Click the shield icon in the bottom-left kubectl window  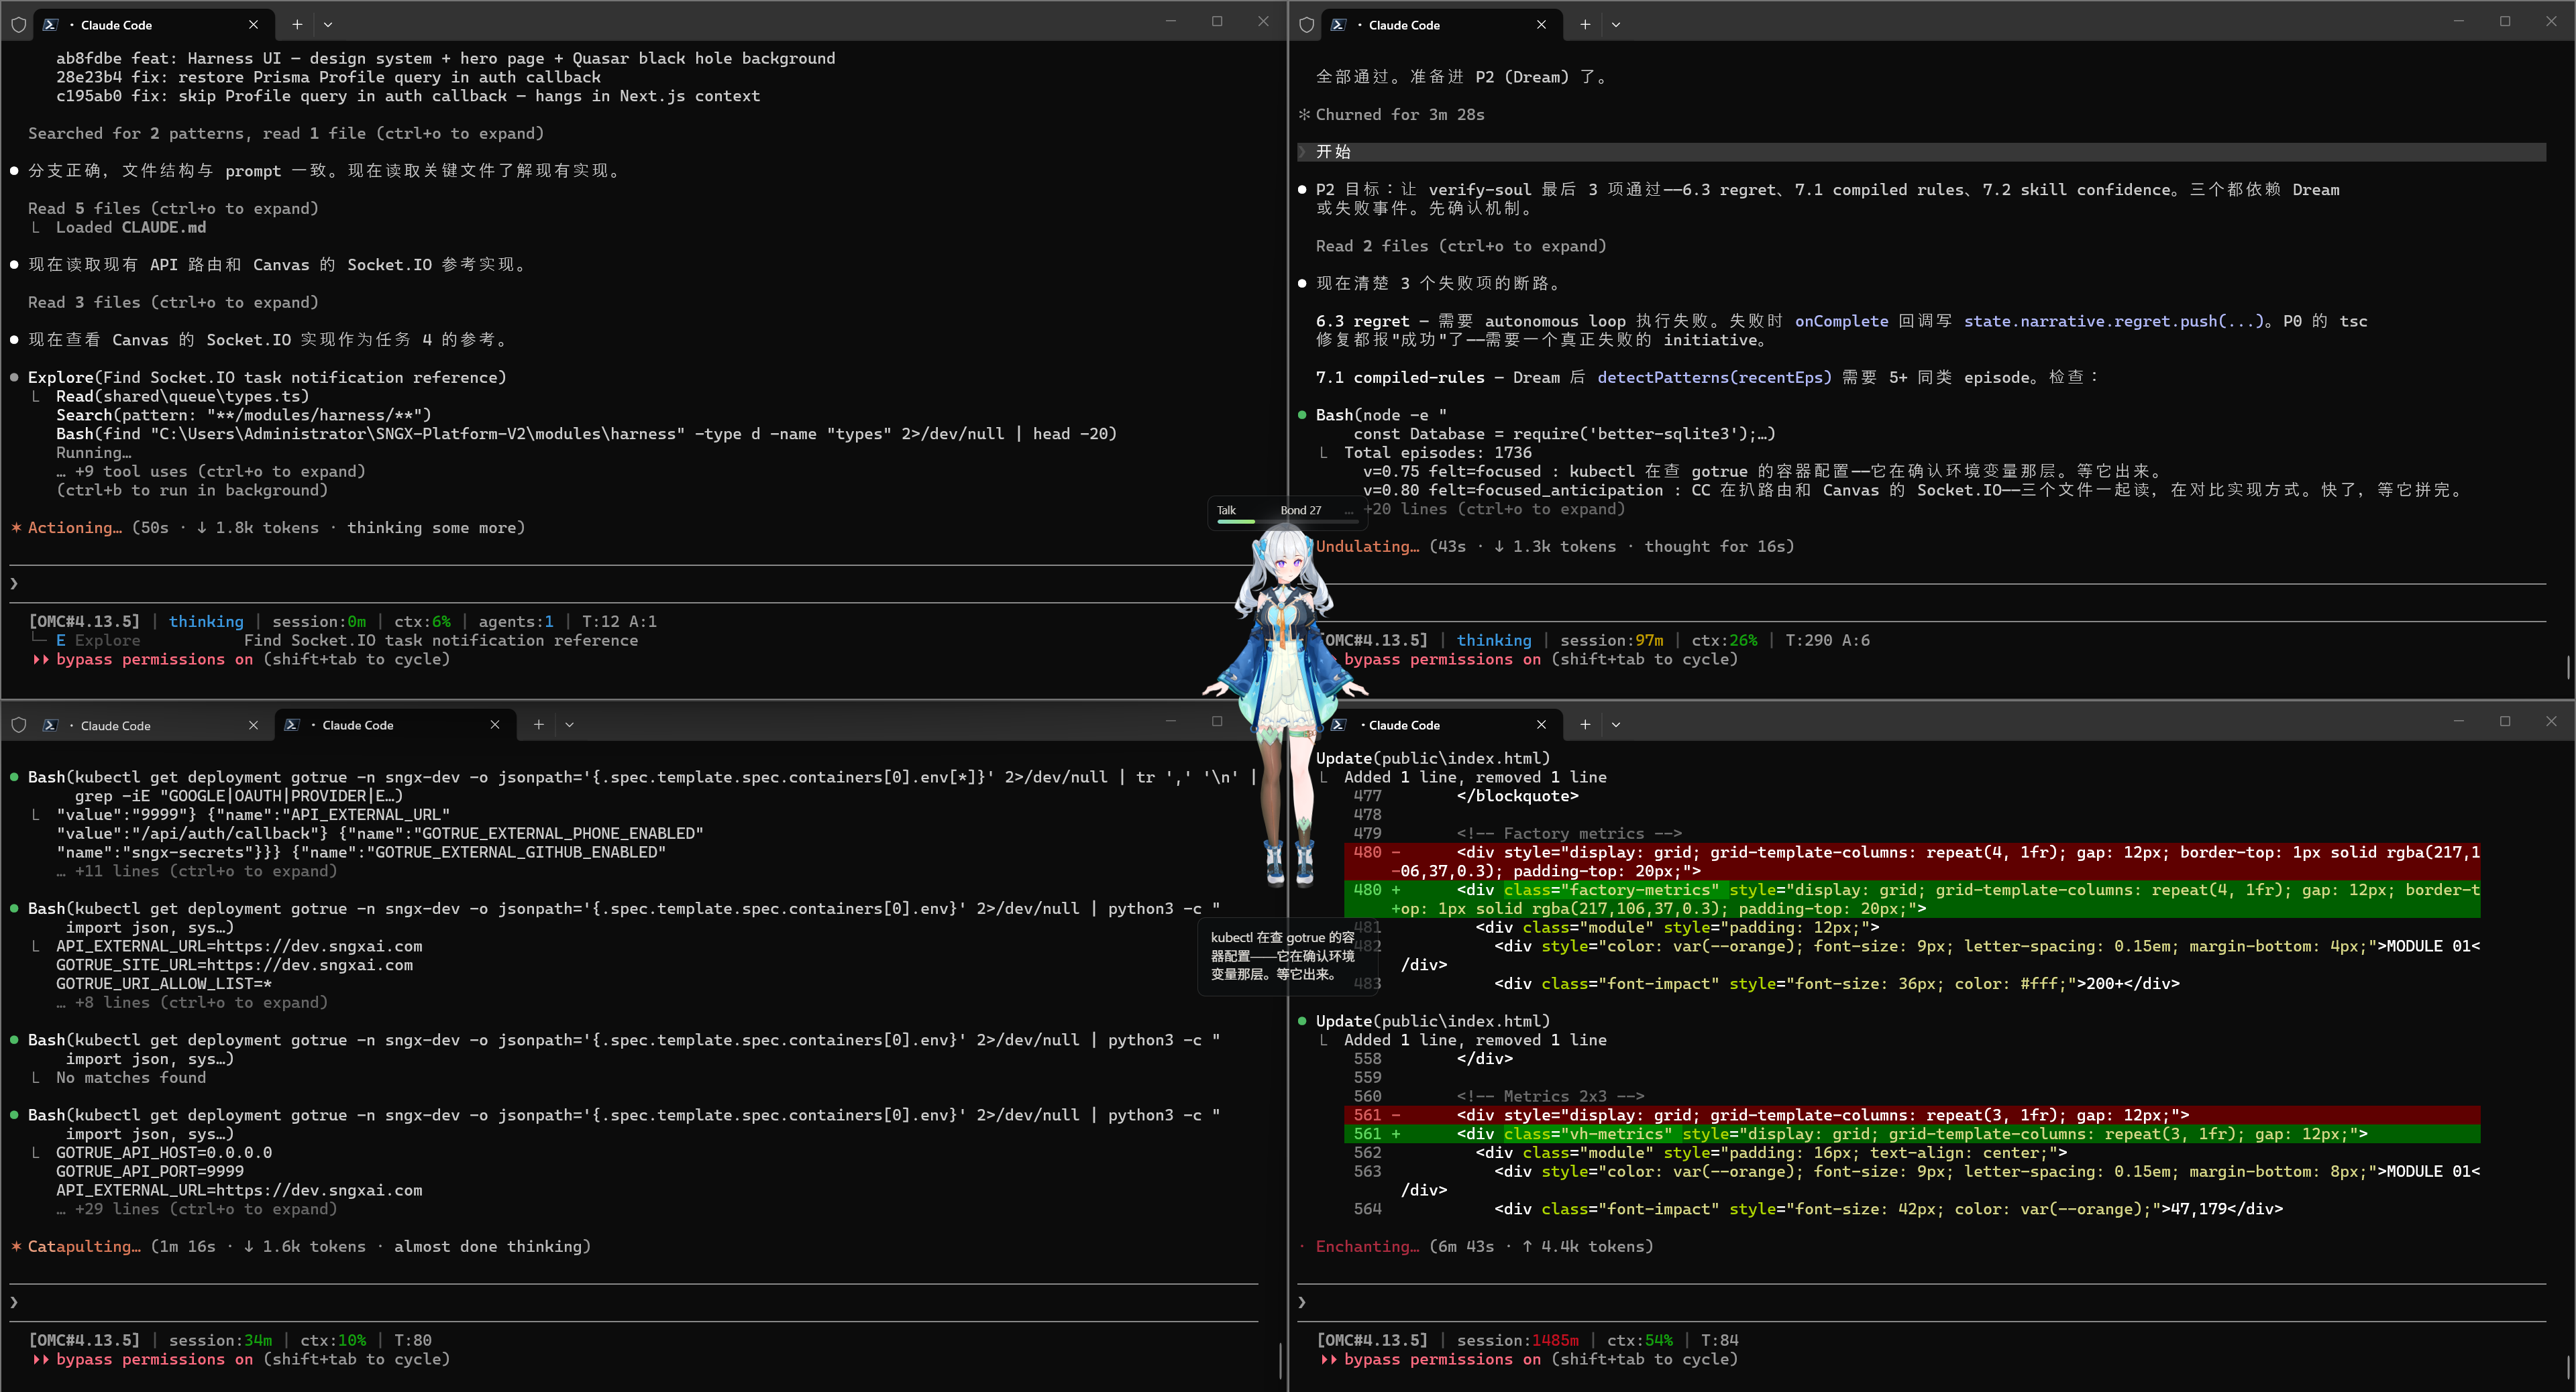(x=18, y=726)
